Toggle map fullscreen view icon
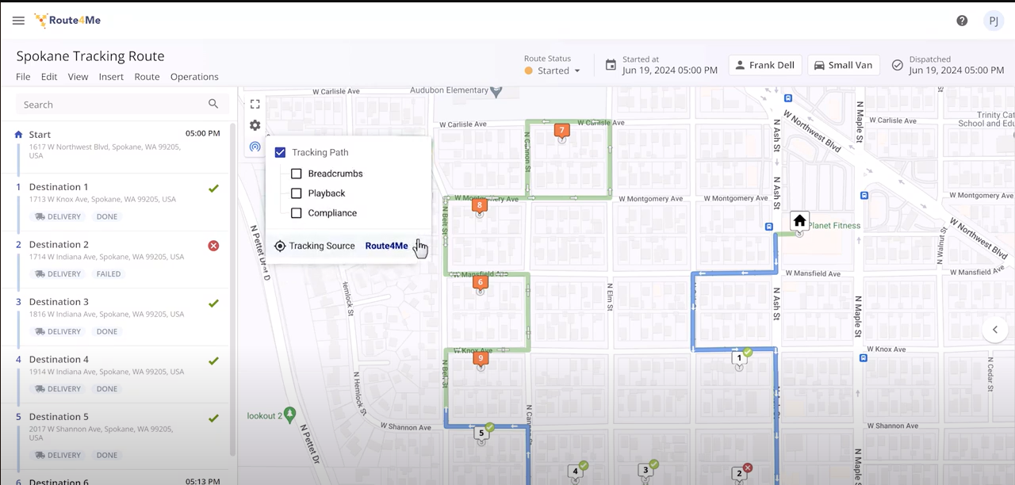Screen dimensions: 1015x485 [255, 104]
